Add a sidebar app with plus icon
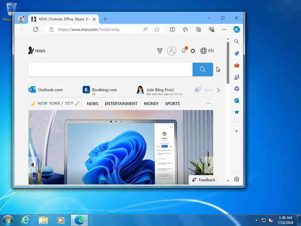Viewport: 301px width, 226px height. pos(237,131)
